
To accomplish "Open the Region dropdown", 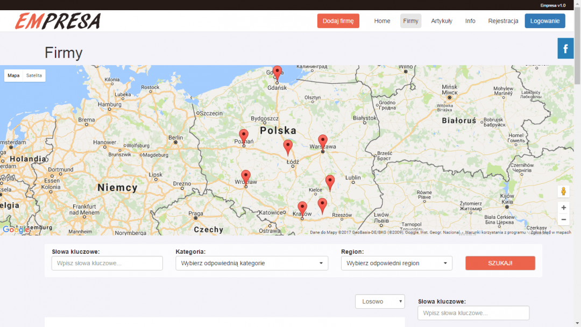I will point(396,263).
